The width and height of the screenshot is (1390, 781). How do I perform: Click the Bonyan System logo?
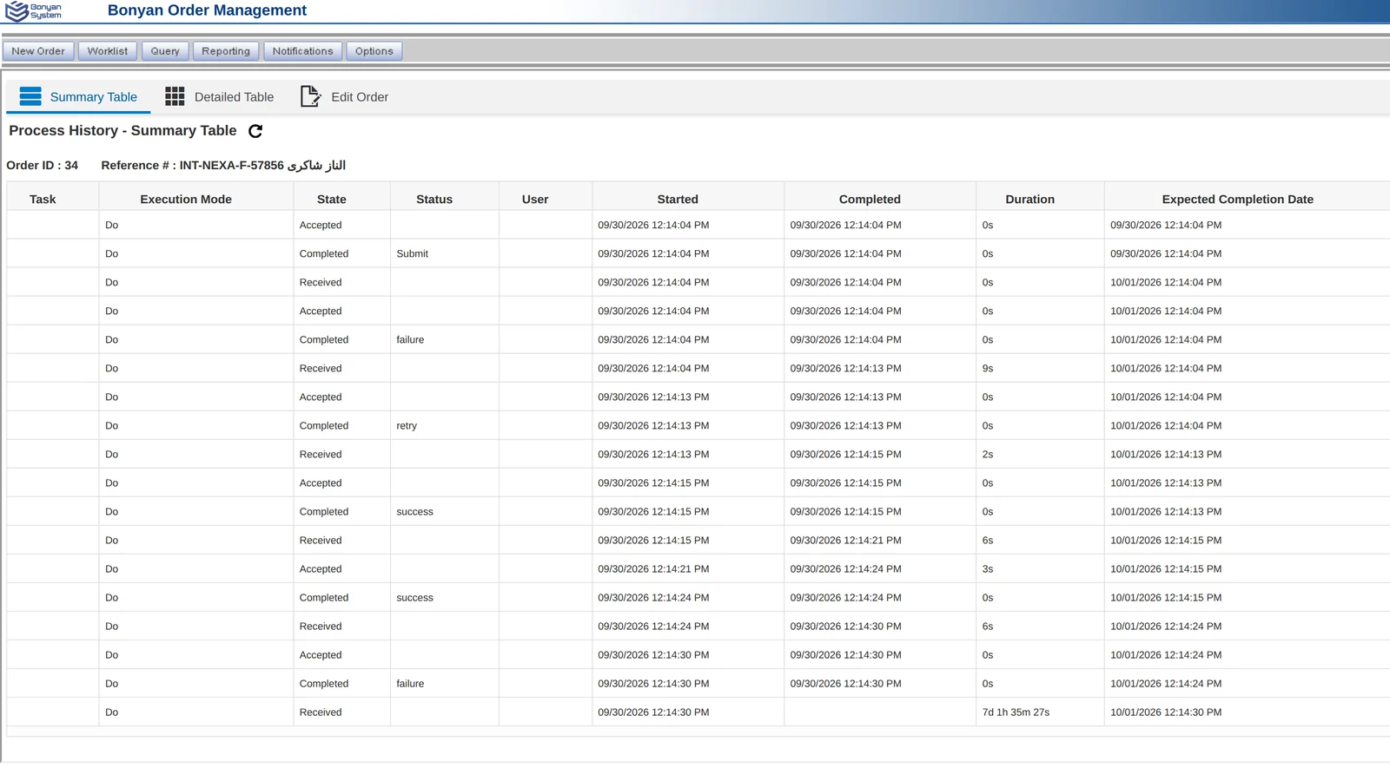(x=33, y=11)
